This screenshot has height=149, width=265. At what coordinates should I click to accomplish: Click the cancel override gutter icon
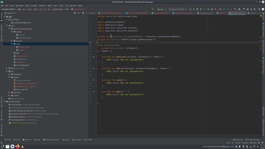(94, 80)
